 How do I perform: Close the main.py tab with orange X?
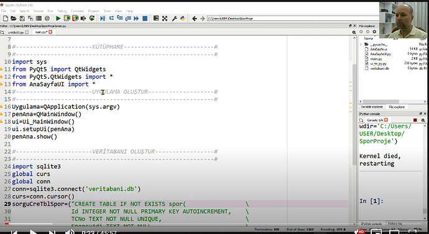(x=50, y=32)
